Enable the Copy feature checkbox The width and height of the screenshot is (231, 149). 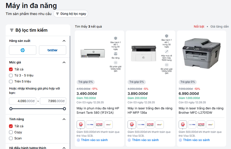click(x=11, y=132)
